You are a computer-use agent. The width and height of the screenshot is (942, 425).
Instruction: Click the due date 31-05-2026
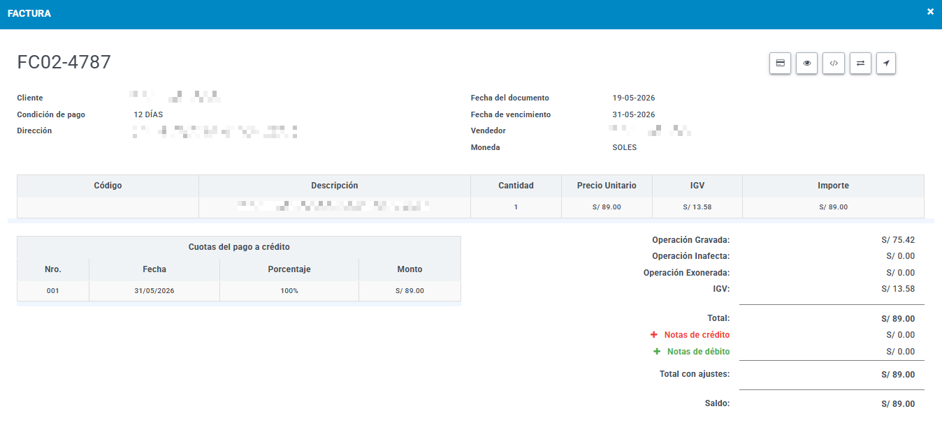tap(634, 114)
